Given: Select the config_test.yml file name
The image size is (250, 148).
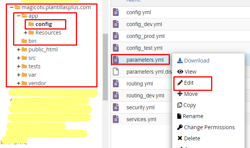Looking at the screenshot, I should point(144,48).
